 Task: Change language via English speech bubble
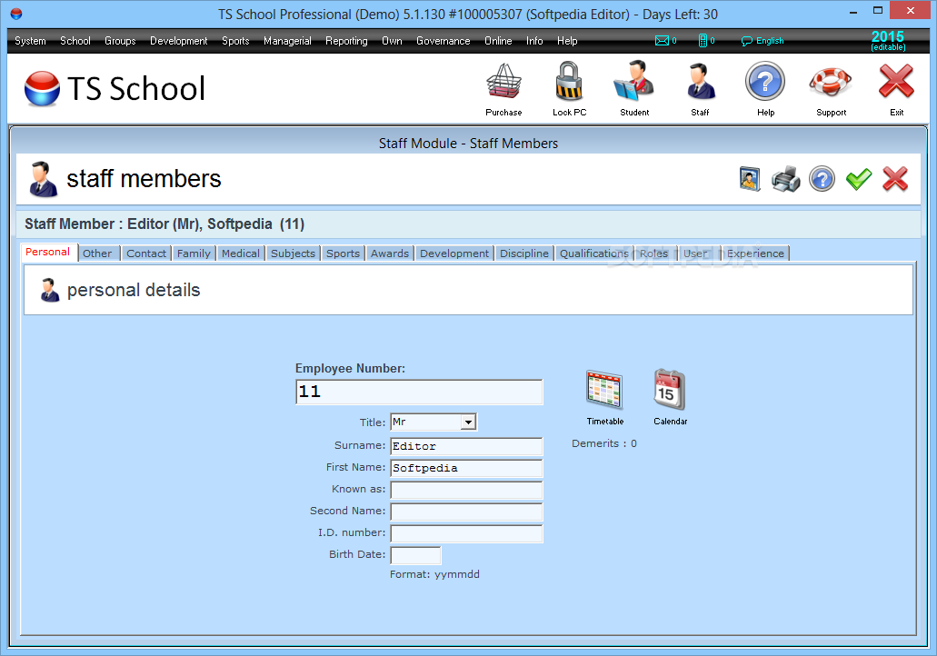(763, 41)
